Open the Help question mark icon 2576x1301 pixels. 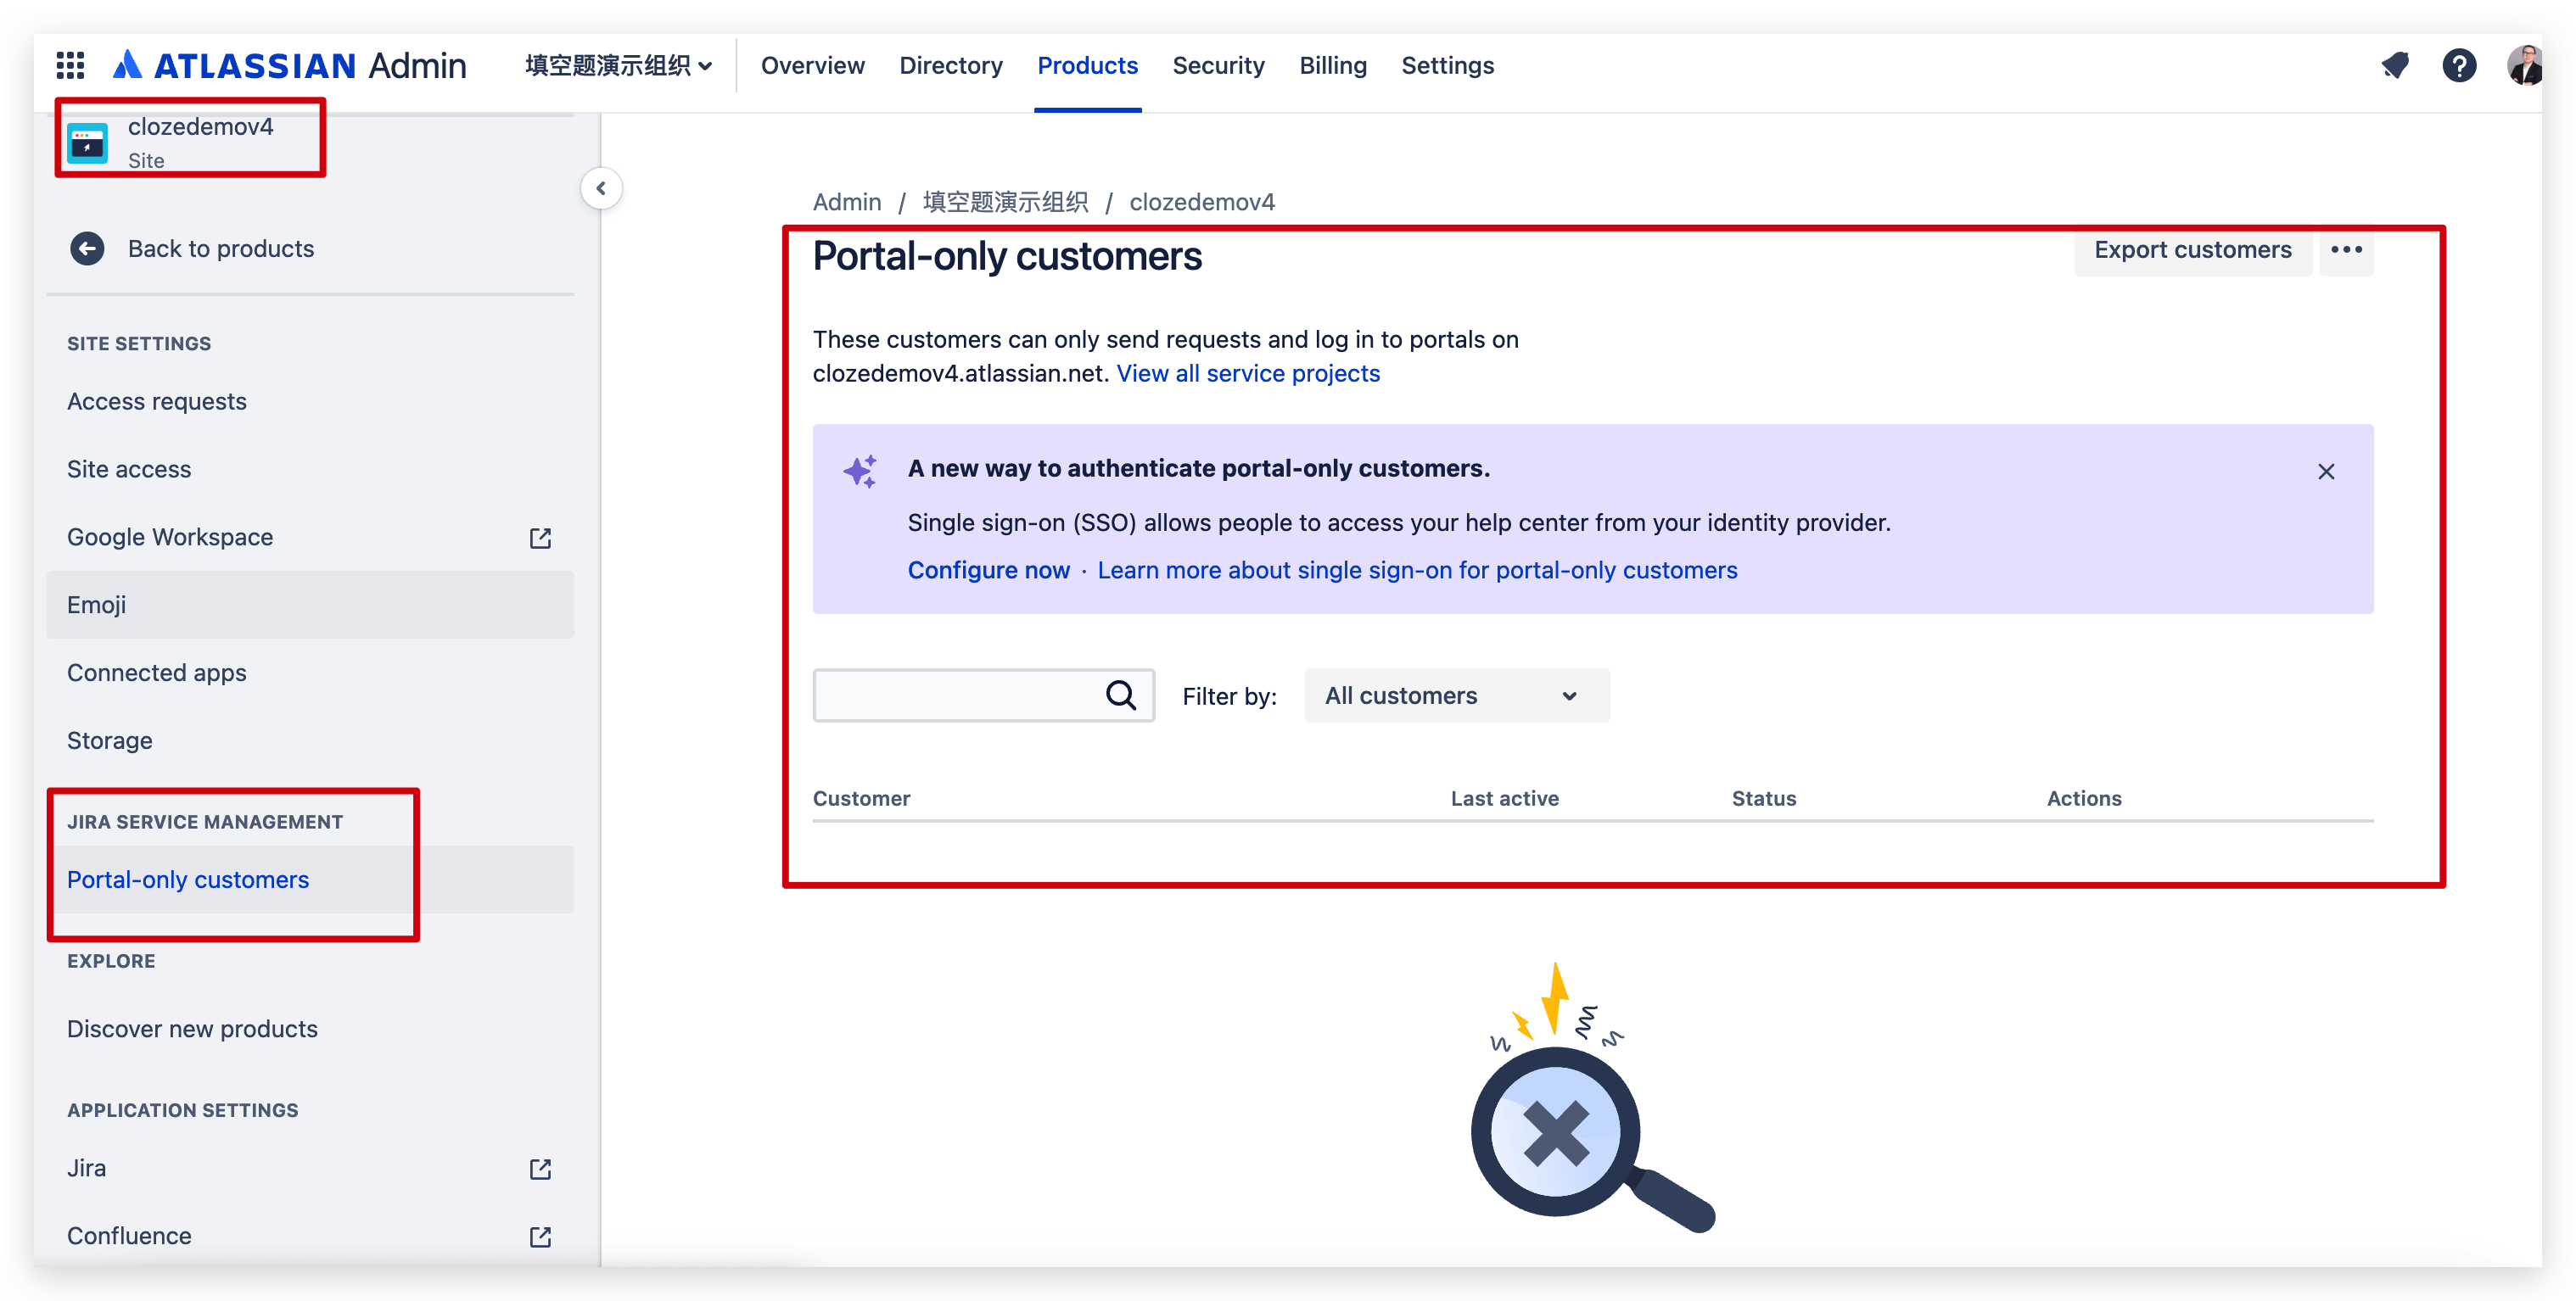pos(2460,65)
